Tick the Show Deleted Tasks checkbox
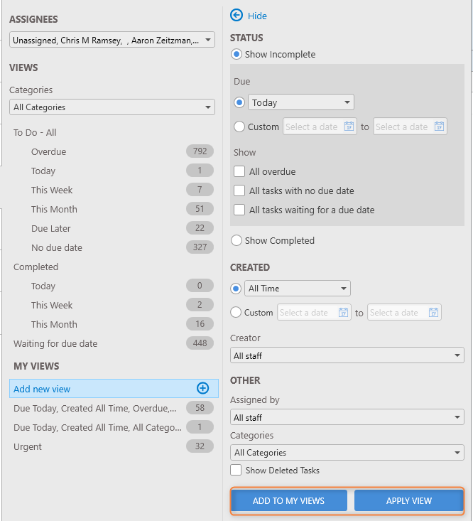Viewport: 473px width, 521px height. (x=236, y=470)
